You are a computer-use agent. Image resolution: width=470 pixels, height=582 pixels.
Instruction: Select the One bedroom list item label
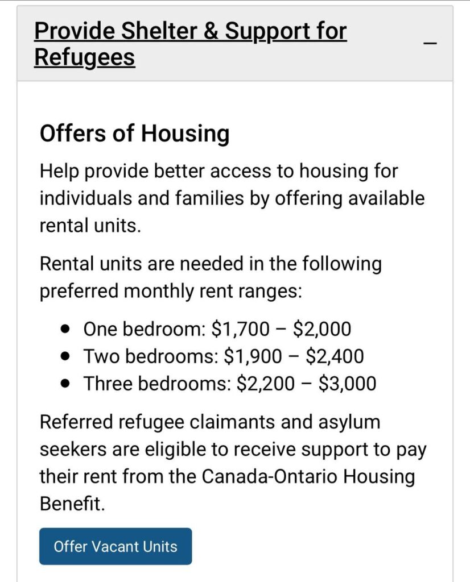click(x=145, y=329)
